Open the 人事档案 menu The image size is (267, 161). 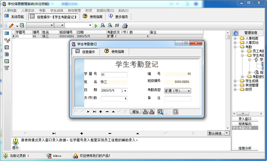click(x=10, y=11)
